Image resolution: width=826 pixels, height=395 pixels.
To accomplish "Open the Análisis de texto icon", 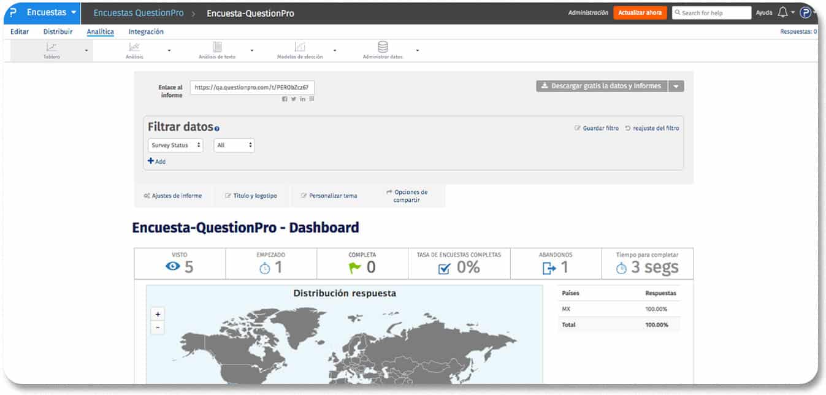I will (x=217, y=47).
